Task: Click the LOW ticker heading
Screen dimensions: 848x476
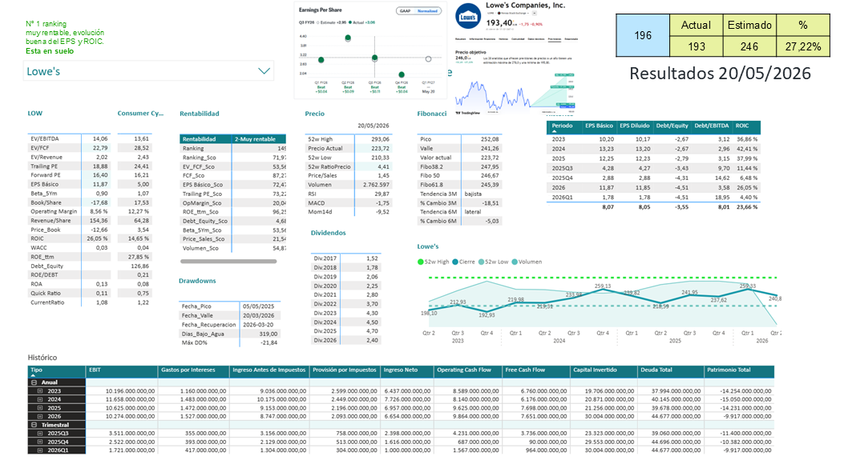Action: click(35, 114)
